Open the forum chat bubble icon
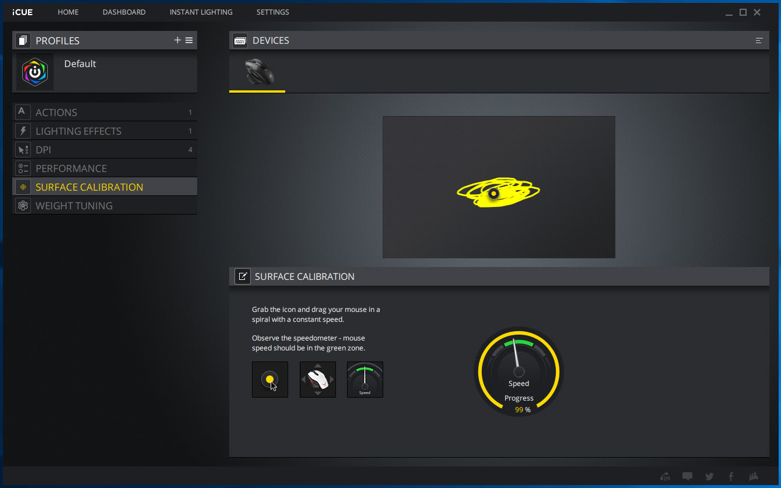781x488 pixels. (687, 476)
